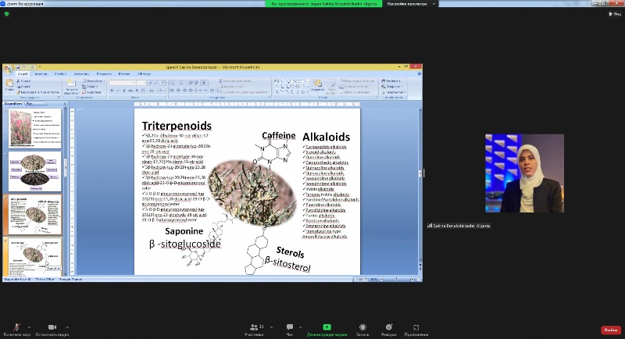Viewport: 625px width, 339px height.
Task: Select the first slide thumbnail
Action: tap(34, 127)
